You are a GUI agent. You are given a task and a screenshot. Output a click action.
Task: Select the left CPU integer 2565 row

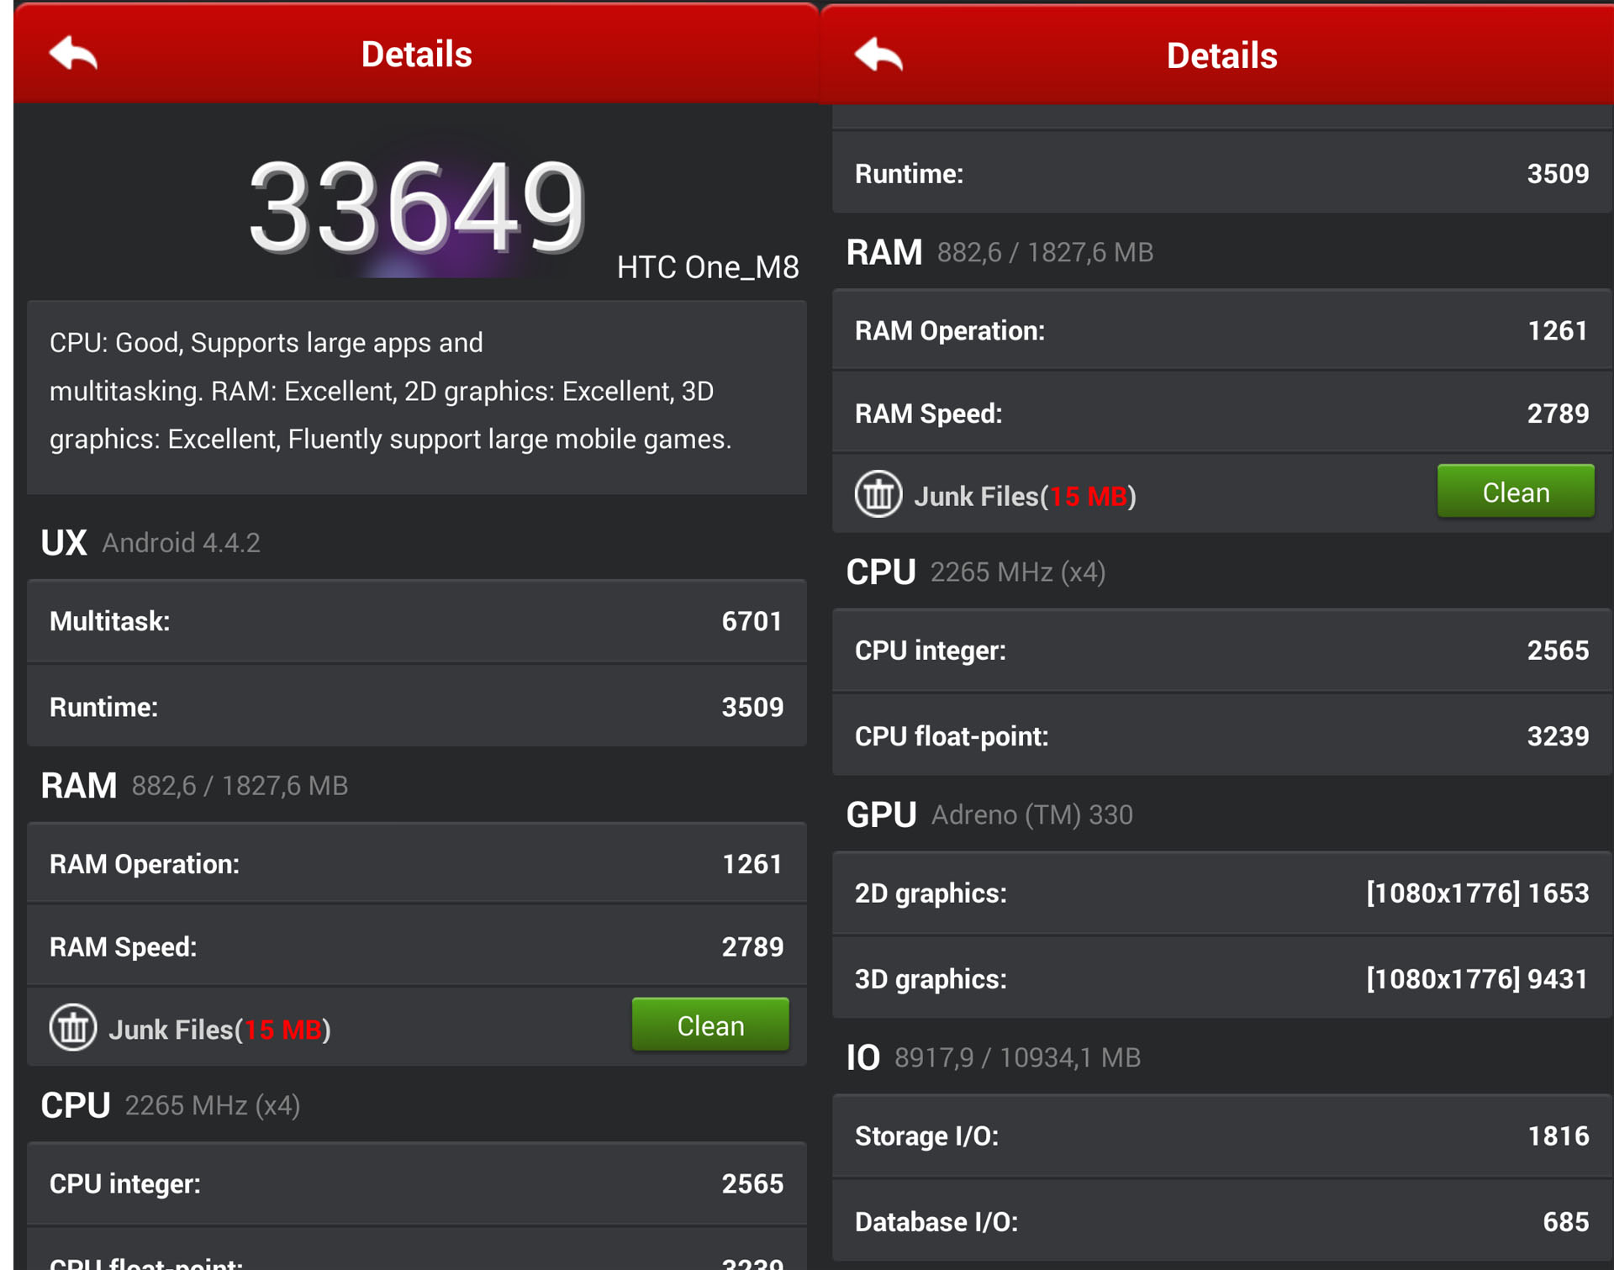[x=417, y=1183]
